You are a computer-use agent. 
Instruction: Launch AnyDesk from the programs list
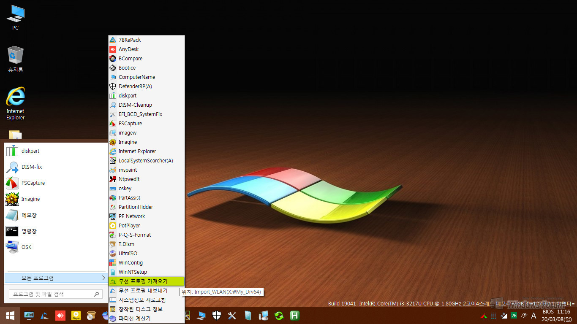(x=147, y=49)
